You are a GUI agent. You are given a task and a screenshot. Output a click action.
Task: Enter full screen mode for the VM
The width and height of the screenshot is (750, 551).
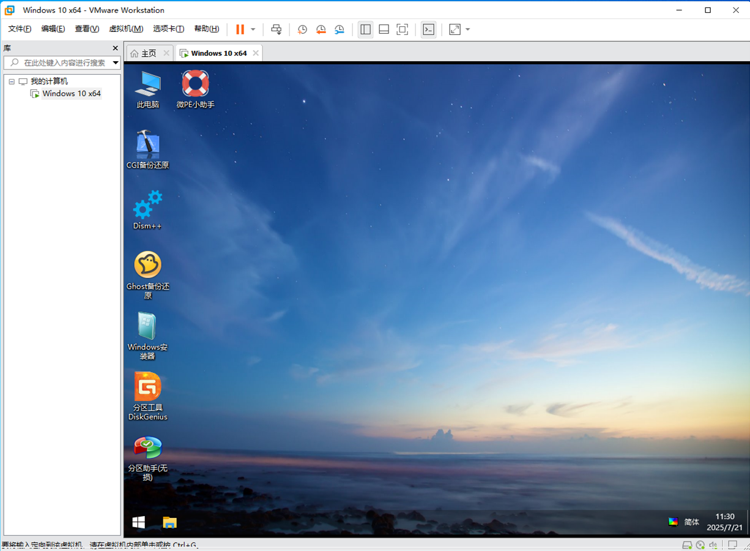pyautogui.click(x=402, y=29)
